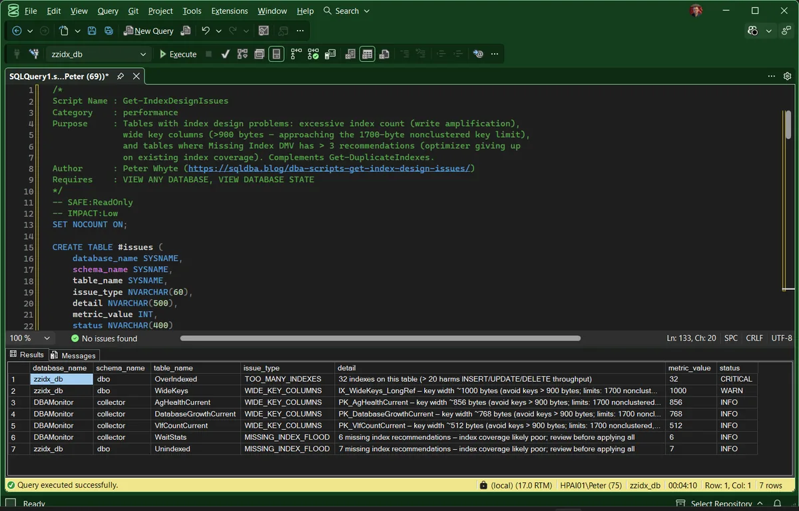The width and height of the screenshot is (799, 511).
Task: Toggle Include Actual Execution Plan
Action: click(296, 54)
